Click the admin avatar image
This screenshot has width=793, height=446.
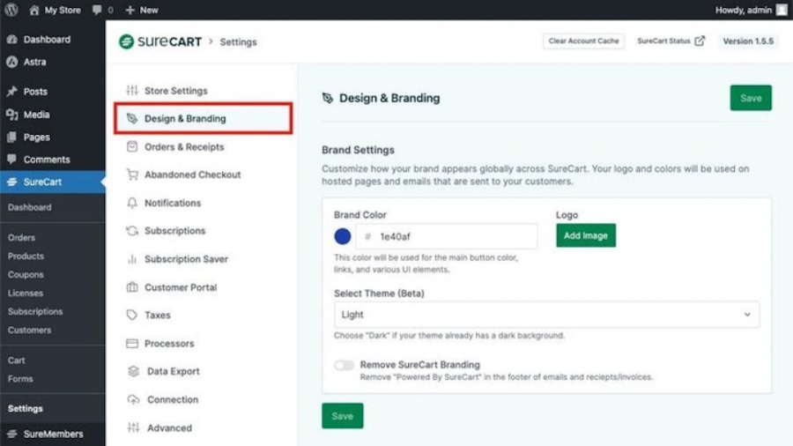(782, 10)
